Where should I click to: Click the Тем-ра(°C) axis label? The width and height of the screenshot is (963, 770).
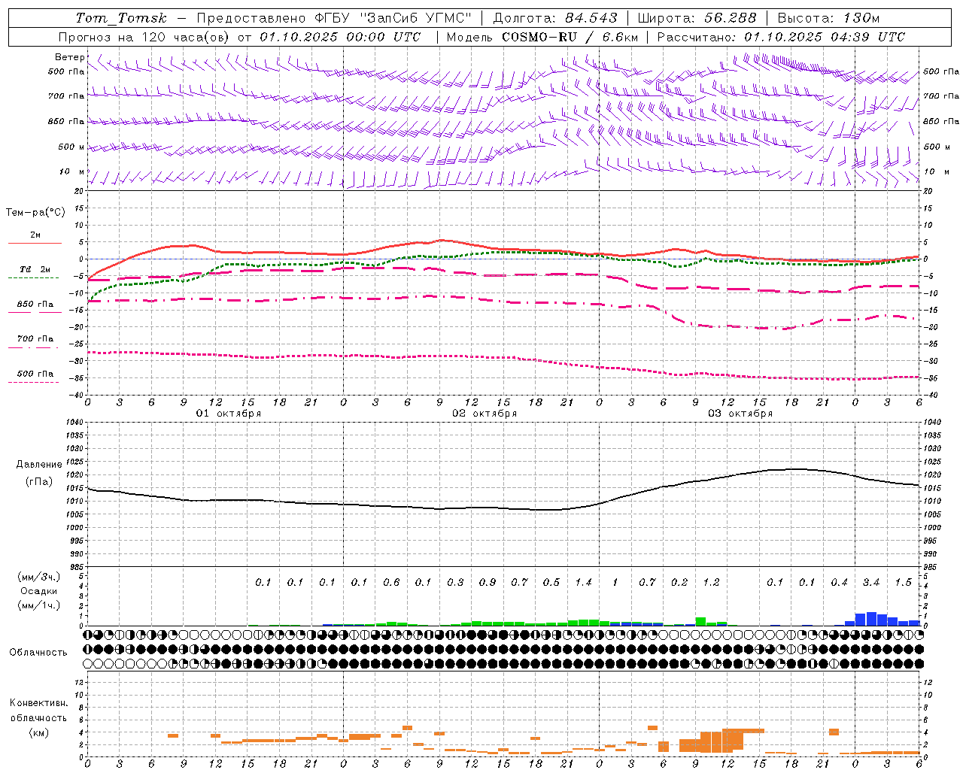(35, 213)
